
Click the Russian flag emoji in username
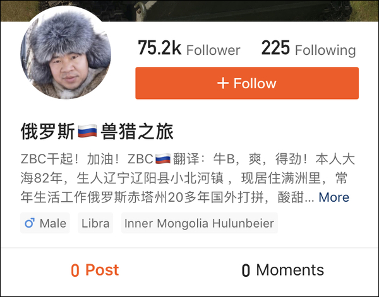pos(88,131)
